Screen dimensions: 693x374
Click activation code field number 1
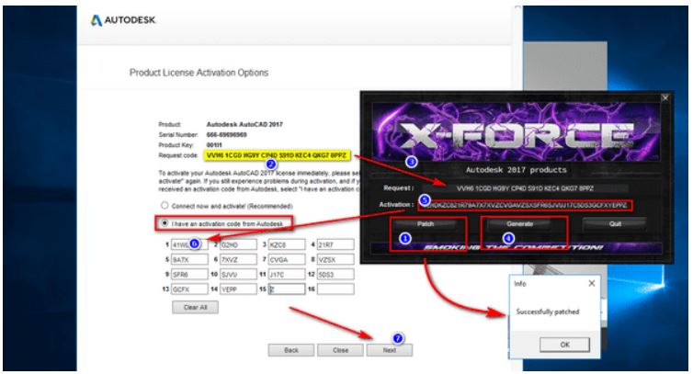[x=188, y=244]
